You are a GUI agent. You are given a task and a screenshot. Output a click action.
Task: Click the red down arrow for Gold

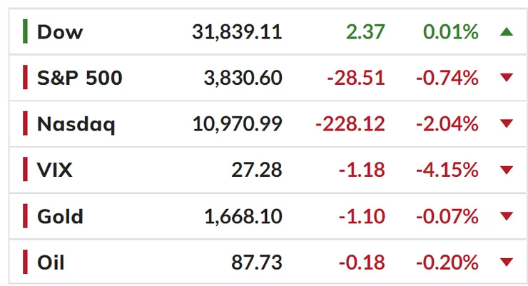pos(507,217)
